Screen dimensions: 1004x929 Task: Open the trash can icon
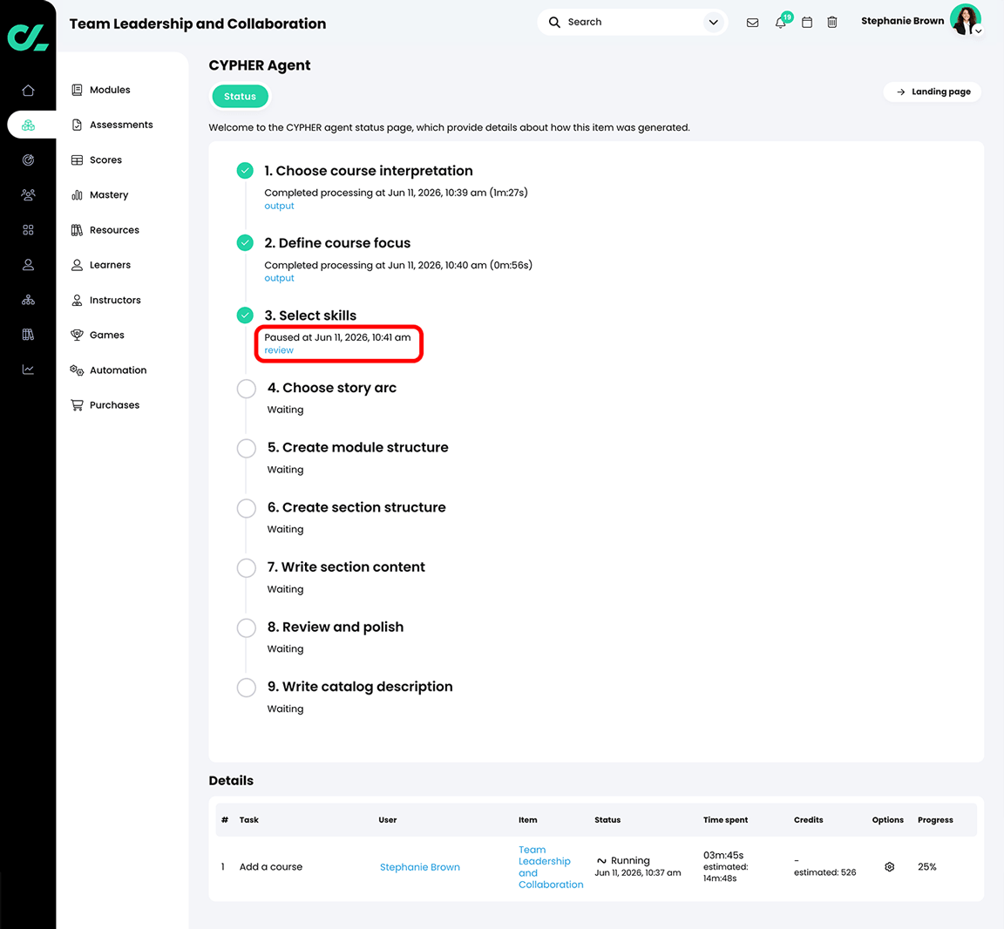(x=831, y=23)
